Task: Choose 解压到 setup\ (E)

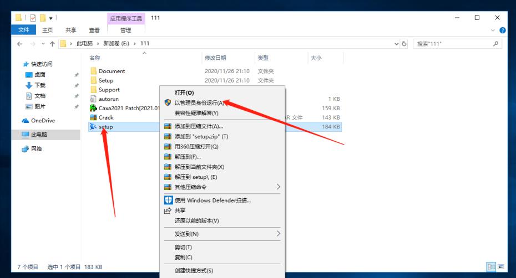Action: tap(195, 177)
